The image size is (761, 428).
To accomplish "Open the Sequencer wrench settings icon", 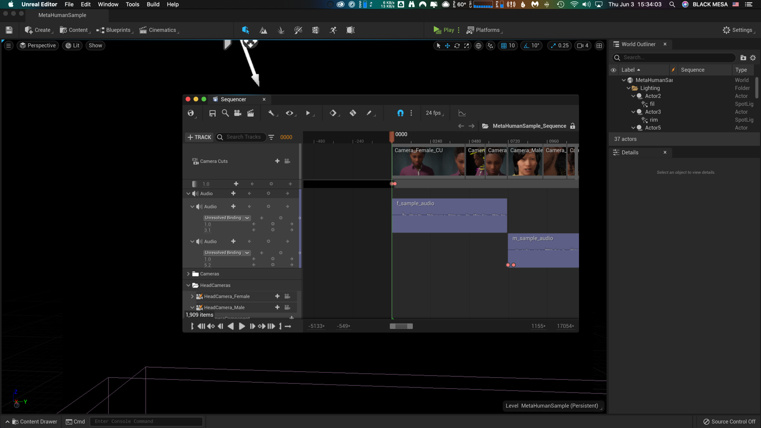I will 272,113.
